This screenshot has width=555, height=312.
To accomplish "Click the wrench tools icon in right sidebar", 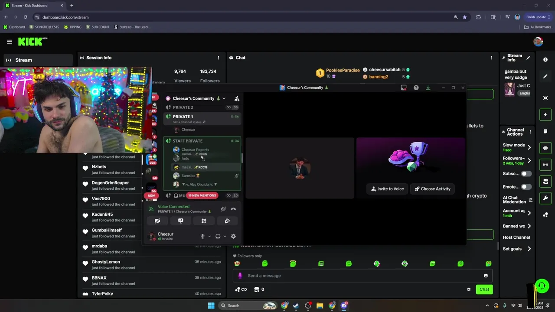I will click(x=545, y=198).
